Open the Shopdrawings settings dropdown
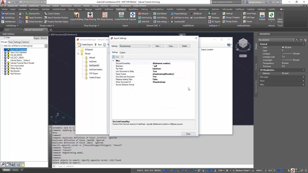 click(135, 46)
